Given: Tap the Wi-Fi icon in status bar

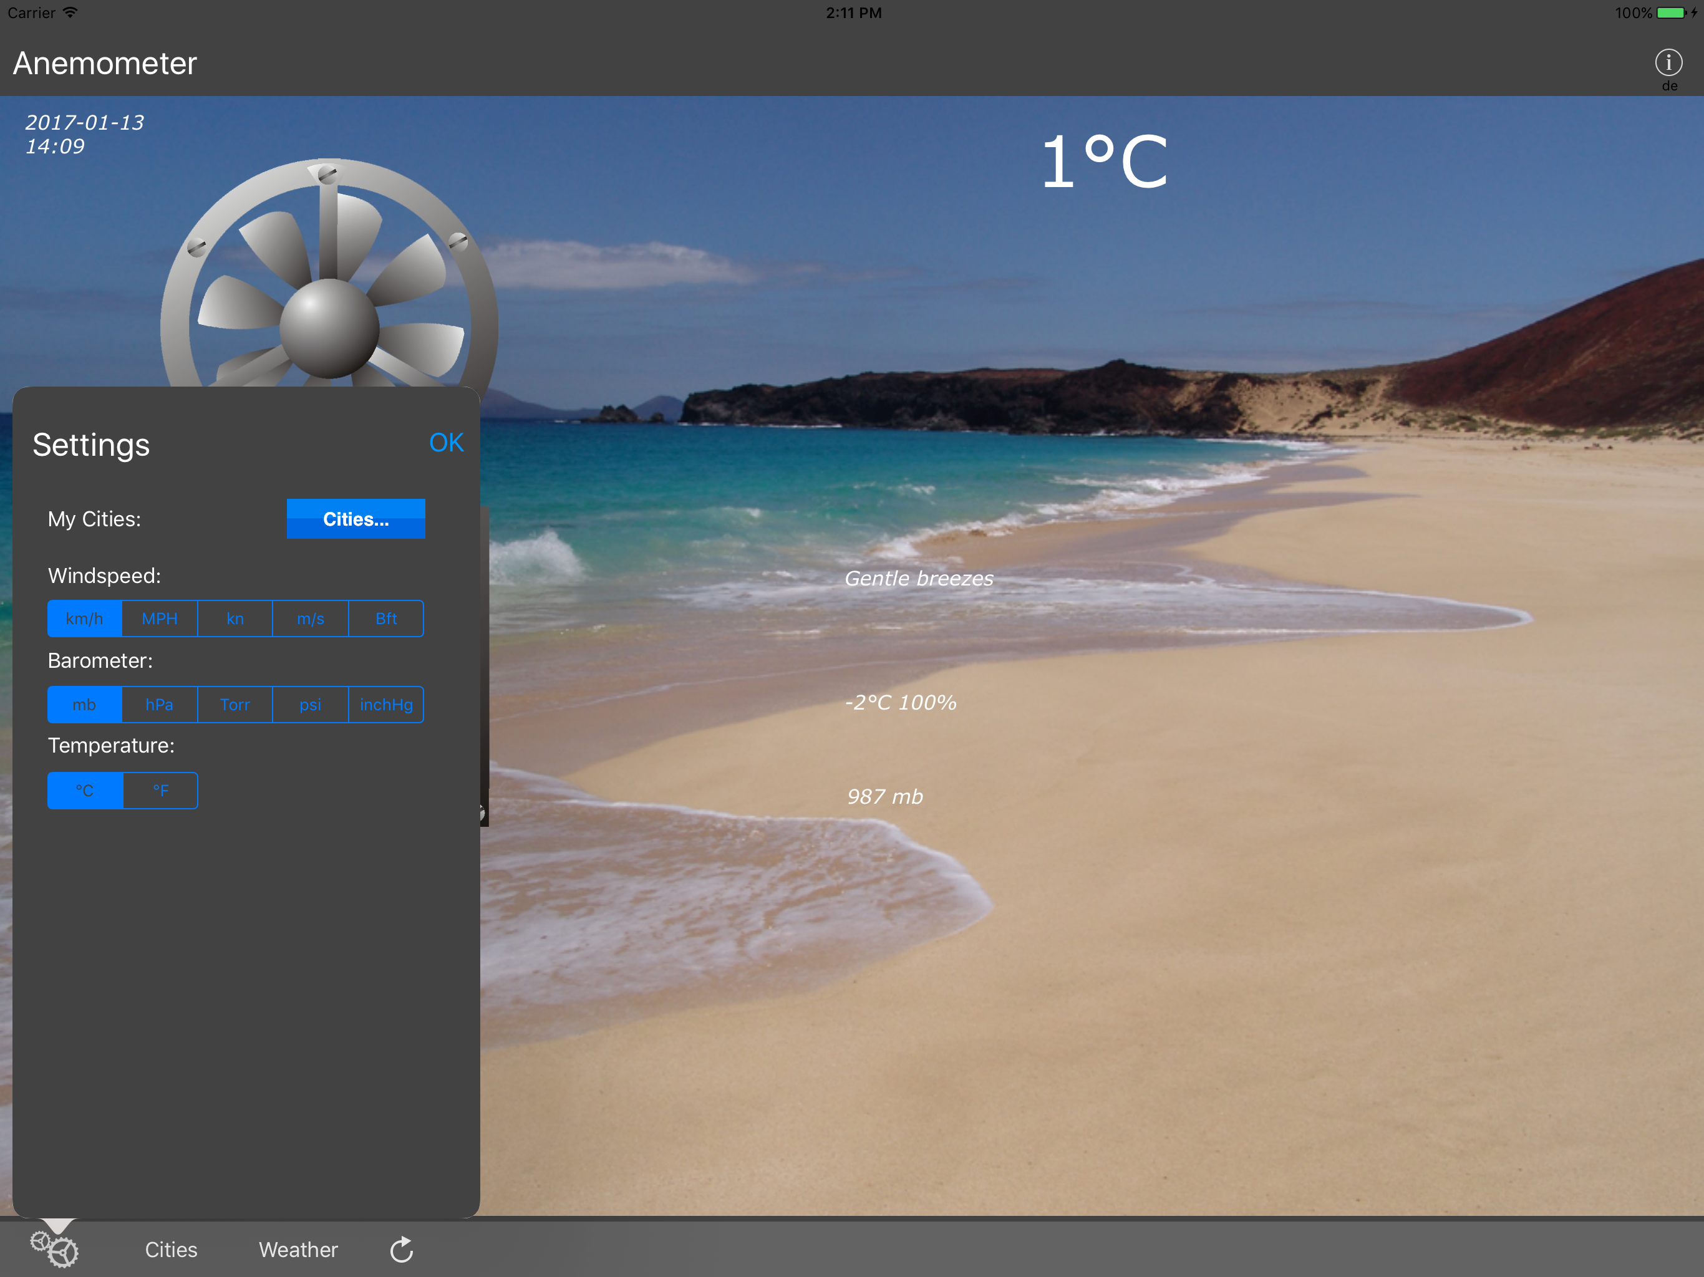Looking at the screenshot, I should coord(70,12).
